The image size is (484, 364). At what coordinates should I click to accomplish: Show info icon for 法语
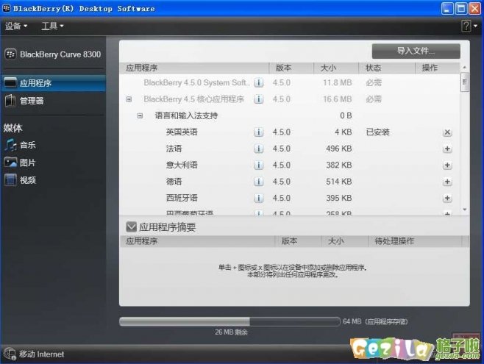258,149
